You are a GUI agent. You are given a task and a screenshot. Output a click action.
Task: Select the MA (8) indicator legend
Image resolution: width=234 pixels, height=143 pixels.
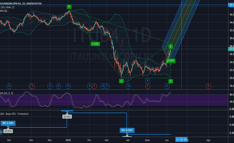tap(4, 11)
